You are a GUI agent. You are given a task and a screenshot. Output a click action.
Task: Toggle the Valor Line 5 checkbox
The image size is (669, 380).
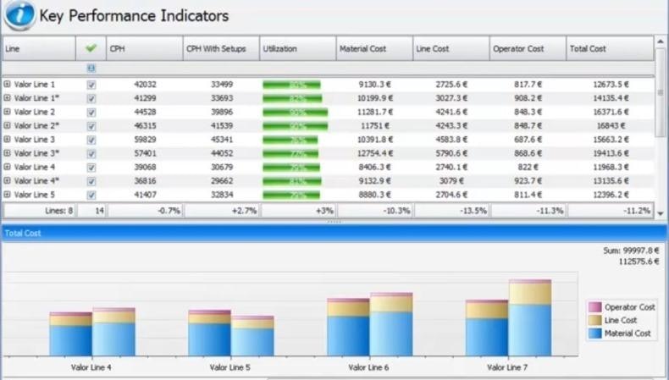pyautogui.click(x=91, y=194)
